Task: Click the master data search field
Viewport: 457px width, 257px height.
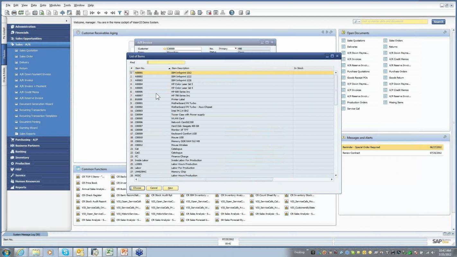Action: tap(394, 22)
